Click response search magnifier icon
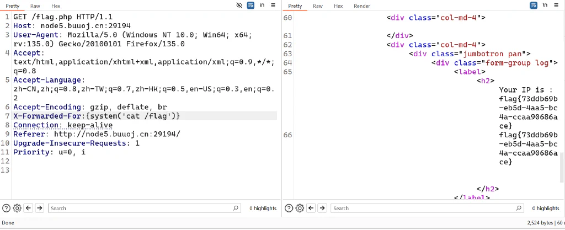Viewport: 565px width, 230px height. coord(519,208)
